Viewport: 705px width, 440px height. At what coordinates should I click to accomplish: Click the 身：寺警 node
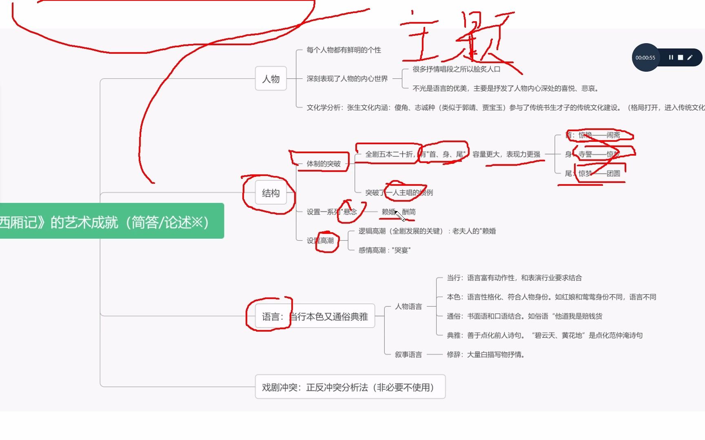point(592,154)
